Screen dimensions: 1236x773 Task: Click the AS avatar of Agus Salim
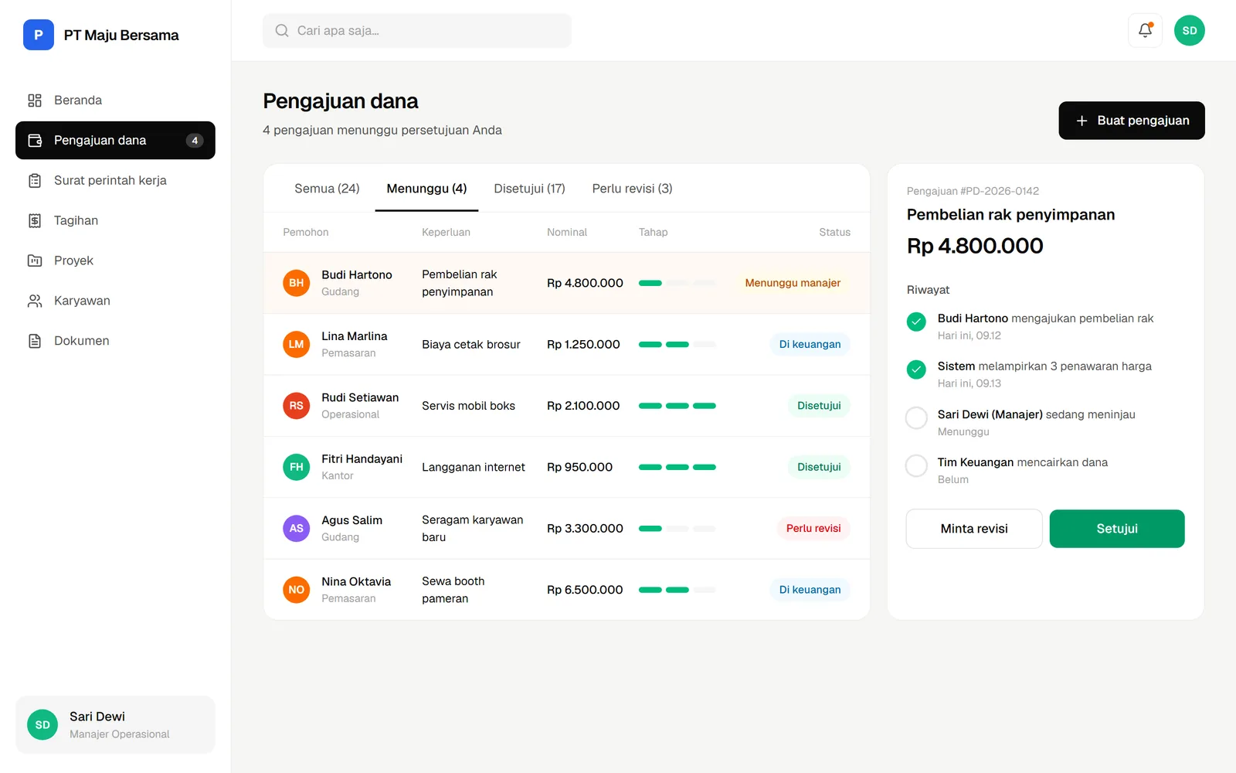[297, 528]
